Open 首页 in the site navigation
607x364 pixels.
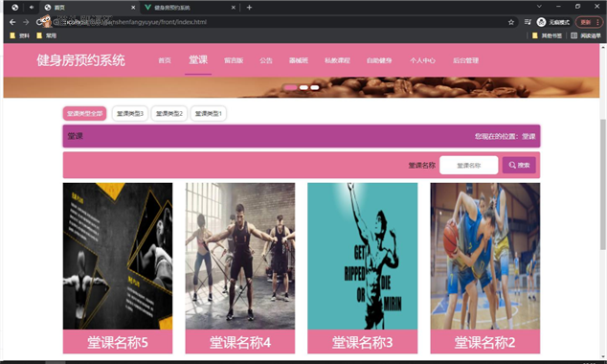pyautogui.click(x=165, y=60)
